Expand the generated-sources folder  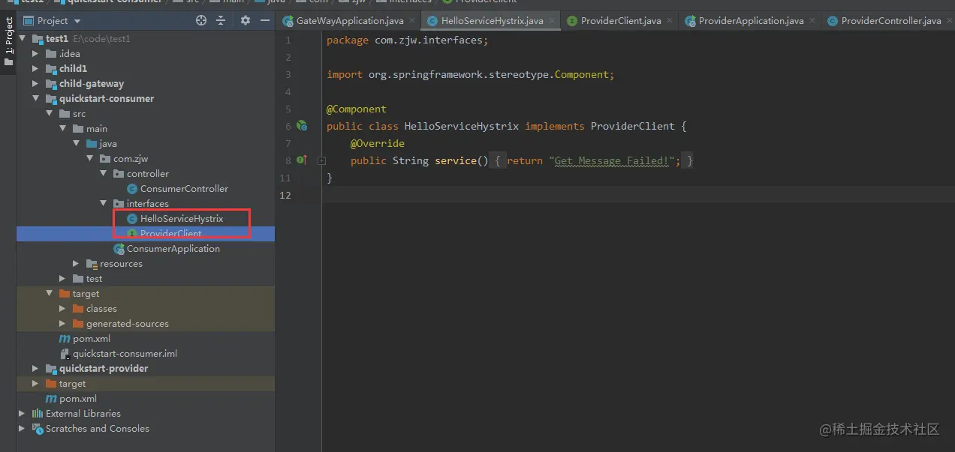click(62, 323)
